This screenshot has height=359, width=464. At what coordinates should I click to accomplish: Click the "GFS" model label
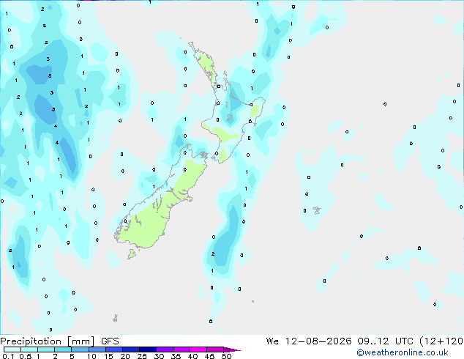pos(110,341)
